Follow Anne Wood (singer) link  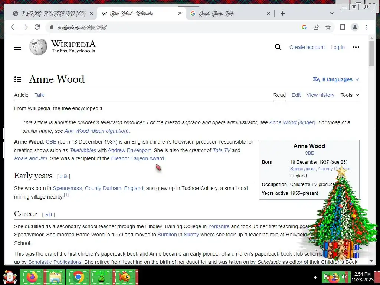click(x=292, y=122)
